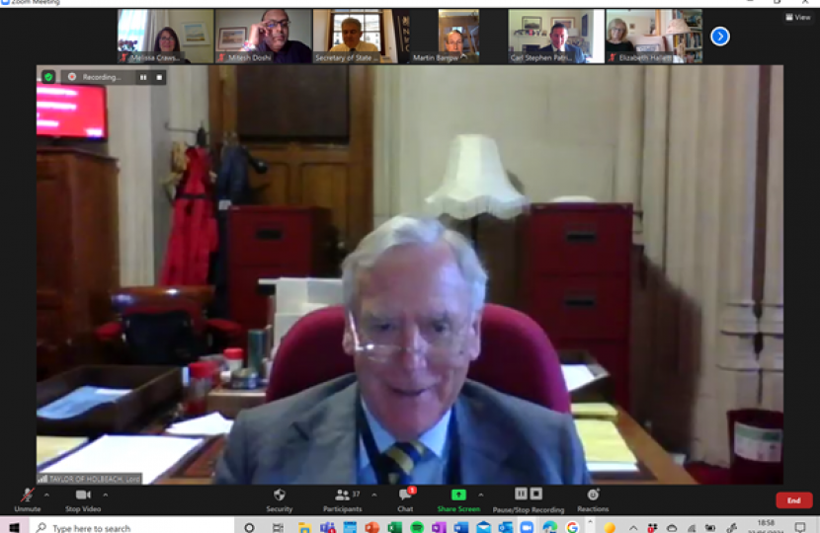The height and width of the screenshot is (533, 820).
Task: Select Melissa Crawshay's video thumbnail
Action: [x=165, y=37]
